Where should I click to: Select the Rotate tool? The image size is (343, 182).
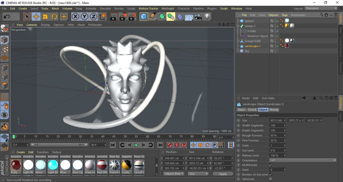(x=54, y=17)
